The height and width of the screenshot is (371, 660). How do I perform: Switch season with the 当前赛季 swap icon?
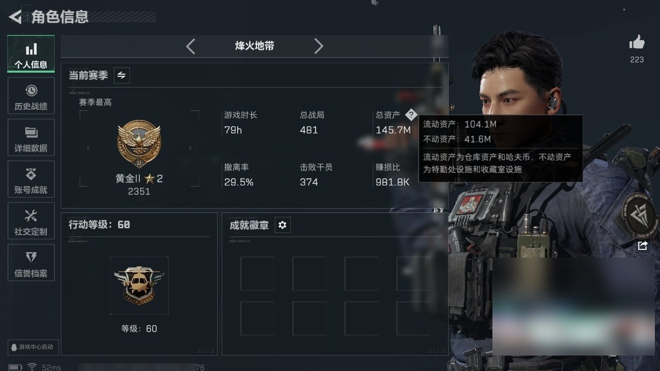[x=122, y=75]
